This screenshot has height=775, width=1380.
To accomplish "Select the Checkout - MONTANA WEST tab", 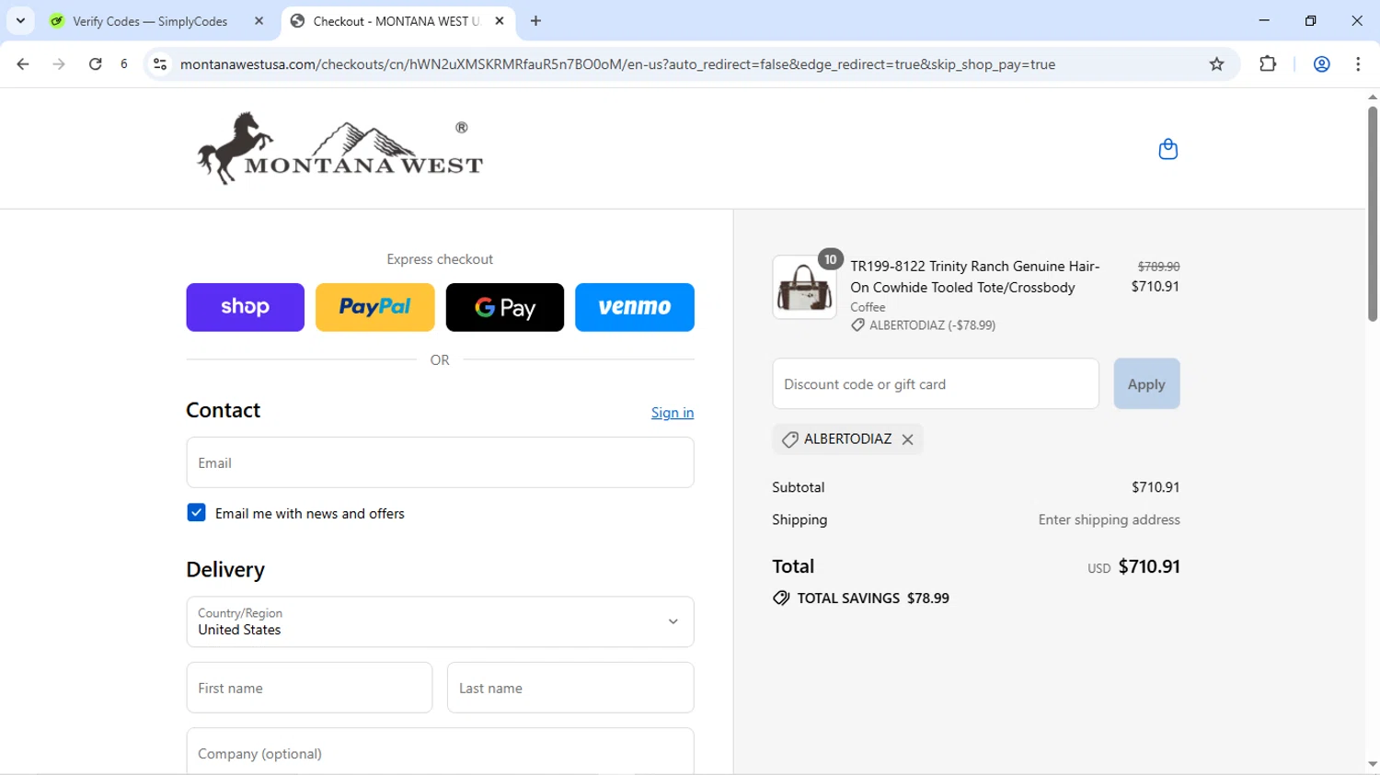I will click(397, 21).
